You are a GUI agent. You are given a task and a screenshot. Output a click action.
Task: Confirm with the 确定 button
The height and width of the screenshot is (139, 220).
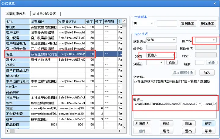(208, 124)
